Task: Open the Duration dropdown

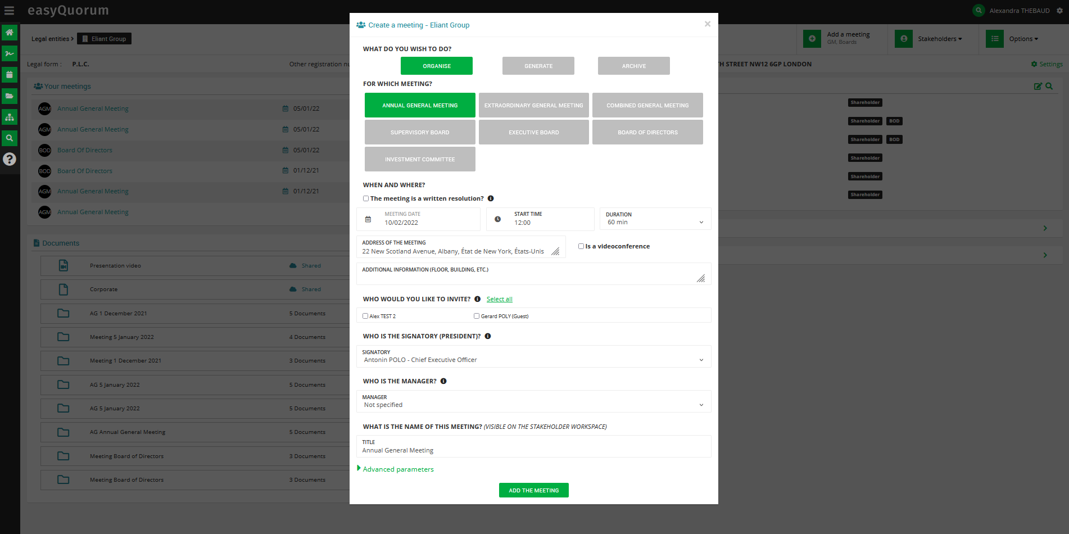Action: pos(655,219)
